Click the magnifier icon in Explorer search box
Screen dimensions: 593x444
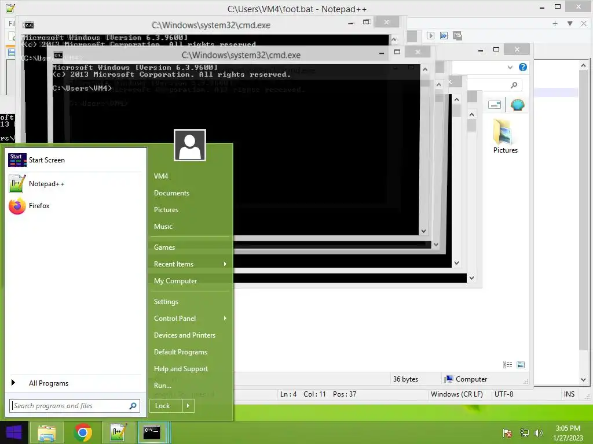click(514, 85)
